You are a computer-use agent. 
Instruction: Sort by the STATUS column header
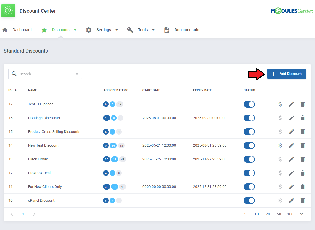point(249,90)
